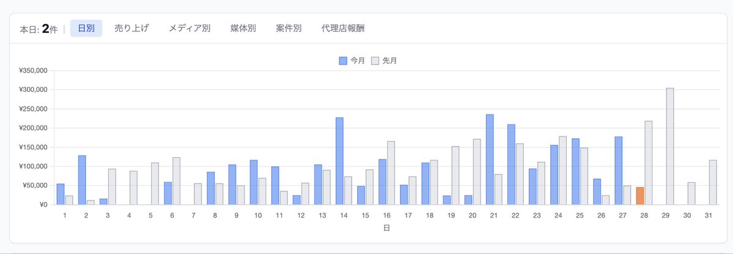733x254 pixels.
Task: Click the gray bar for day 24
Action: [x=562, y=171]
